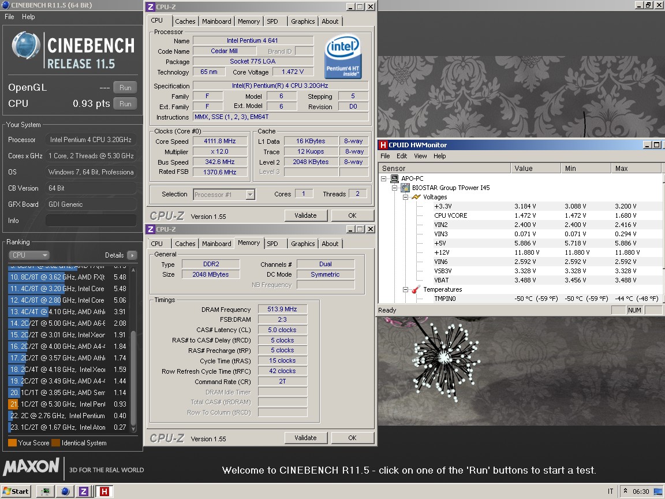Click Validate in lower CPU-Z window
This screenshot has width=665, height=499.
tap(305, 437)
